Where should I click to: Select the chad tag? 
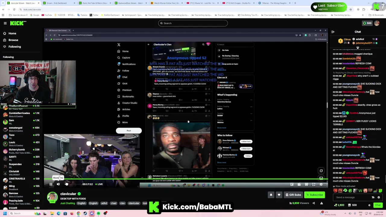click(x=113, y=203)
